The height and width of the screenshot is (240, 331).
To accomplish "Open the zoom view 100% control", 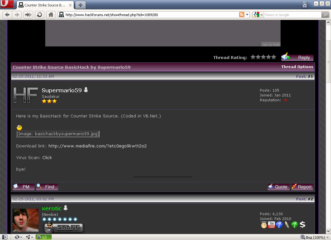I will point(313,237).
